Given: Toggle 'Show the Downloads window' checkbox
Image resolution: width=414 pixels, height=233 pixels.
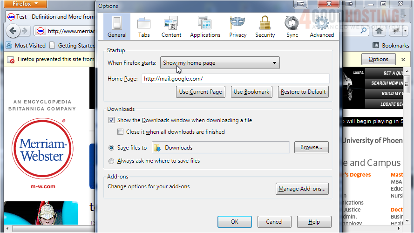Looking at the screenshot, I should [x=111, y=120].
